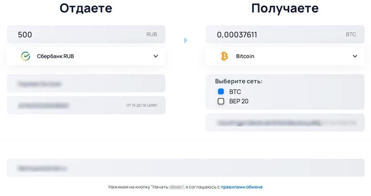
Task: Open the Сбербанк RUB payment method dropdown
Action: click(86, 56)
